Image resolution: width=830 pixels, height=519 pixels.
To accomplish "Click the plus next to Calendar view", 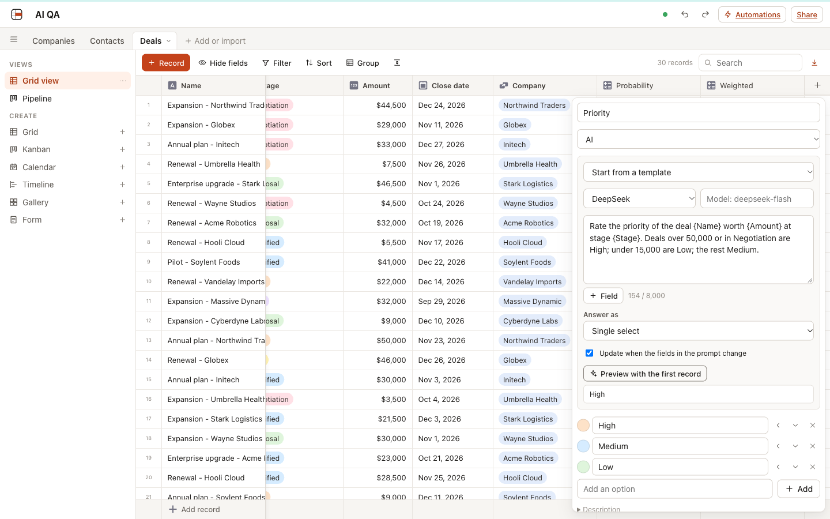I will point(122,167).
